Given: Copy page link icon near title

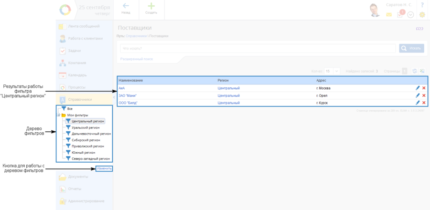Looking at the screenshot, I should (x=420, y=29).
